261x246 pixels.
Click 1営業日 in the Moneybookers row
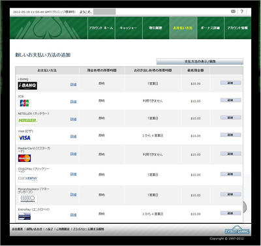pyautogui.click(x=153, y=195)
